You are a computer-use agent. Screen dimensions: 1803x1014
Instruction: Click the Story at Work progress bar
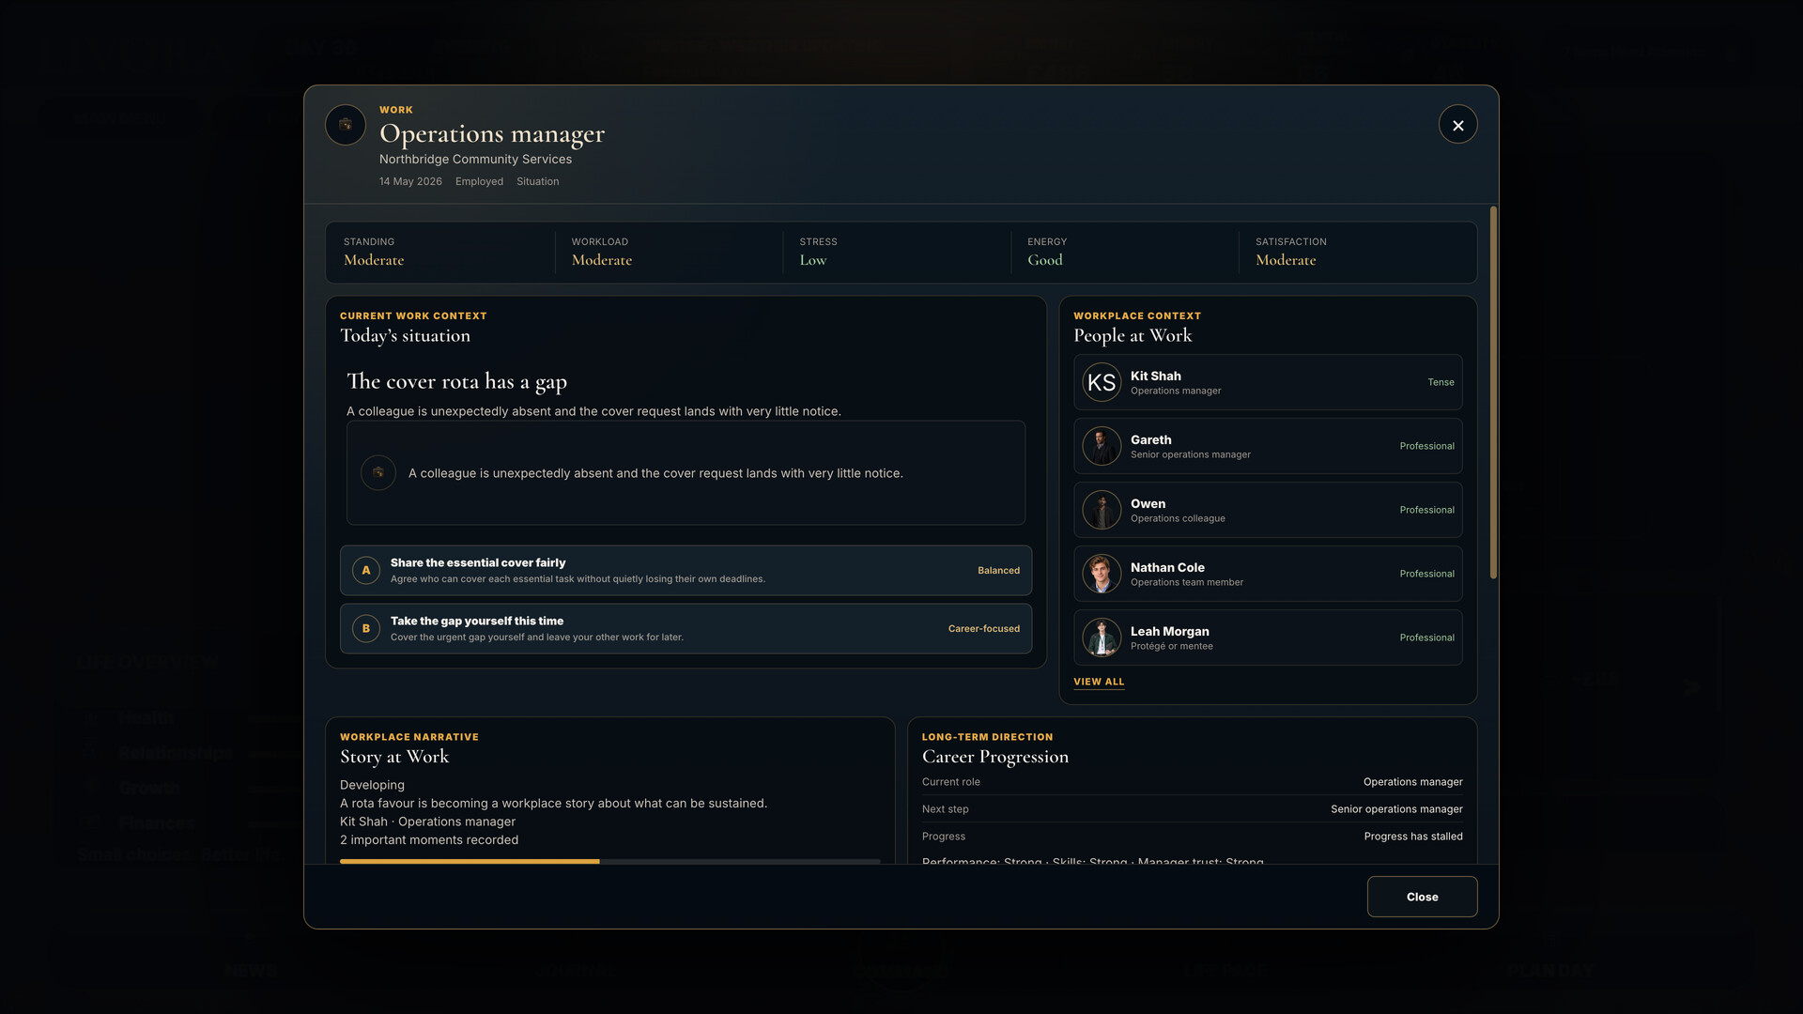click(610, 861)
